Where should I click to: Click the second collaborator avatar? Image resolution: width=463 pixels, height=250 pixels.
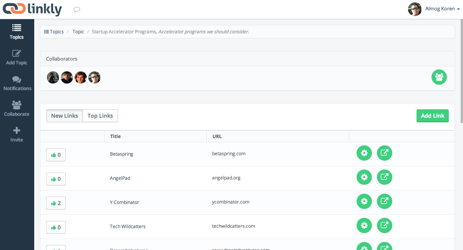67,77
